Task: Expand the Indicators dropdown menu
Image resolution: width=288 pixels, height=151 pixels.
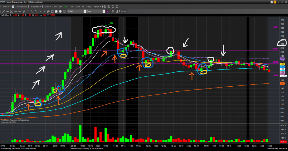Action: (x=36, y=6)
